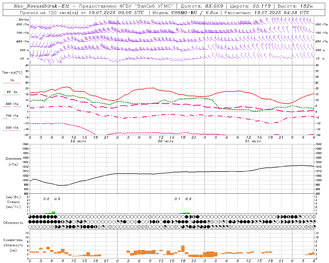Select the (мм/3ч.) units label
Image resolution: width=329 pixels, height=263 pixels.
tap(13, 197)
